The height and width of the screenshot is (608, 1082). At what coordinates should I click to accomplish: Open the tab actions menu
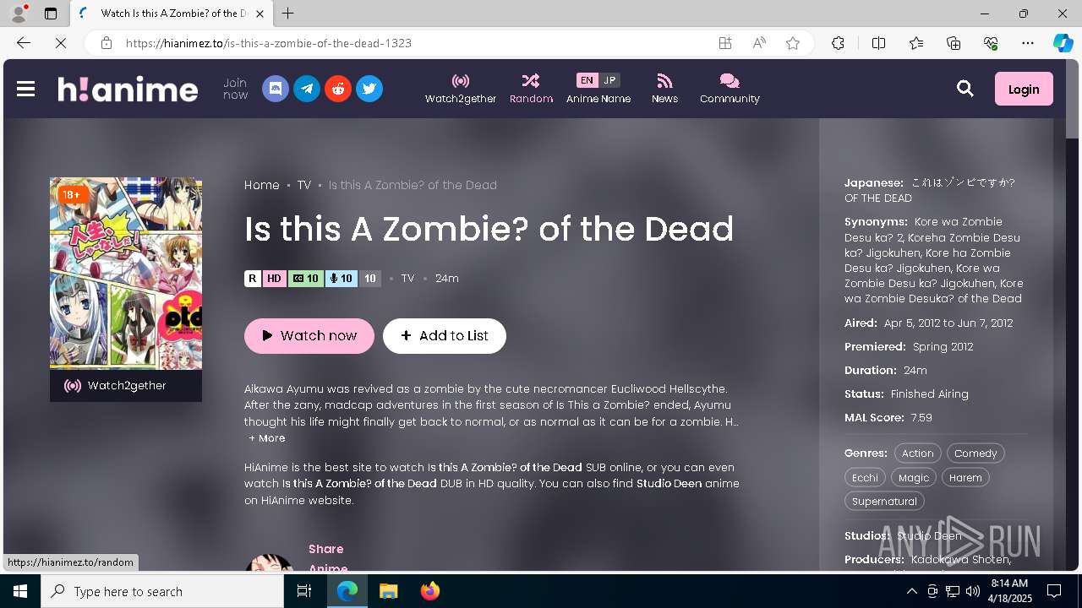coord(51,14)
